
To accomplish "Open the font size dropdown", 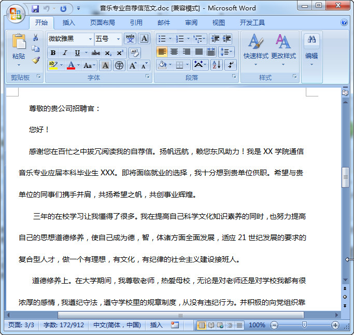I will click(x=118, y=39).
